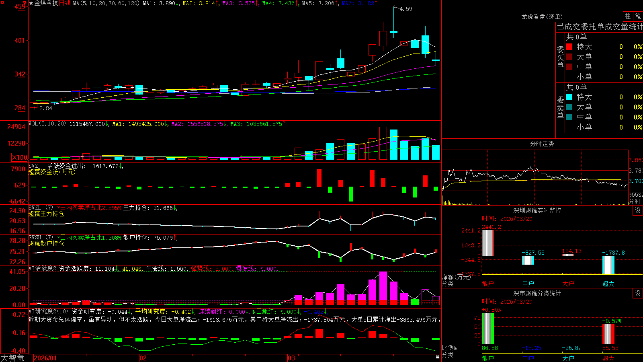
Task: Click the 超赢资金流(万元) label
Action: 52,172
